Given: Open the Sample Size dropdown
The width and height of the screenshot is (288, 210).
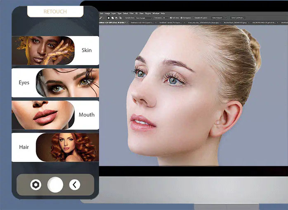Looking at the screenshot, I should click(144, 18).
